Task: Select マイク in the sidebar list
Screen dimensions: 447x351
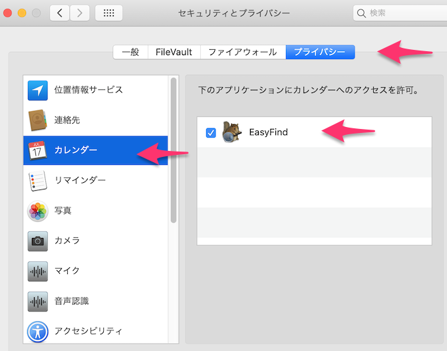Action: (96, 271)
